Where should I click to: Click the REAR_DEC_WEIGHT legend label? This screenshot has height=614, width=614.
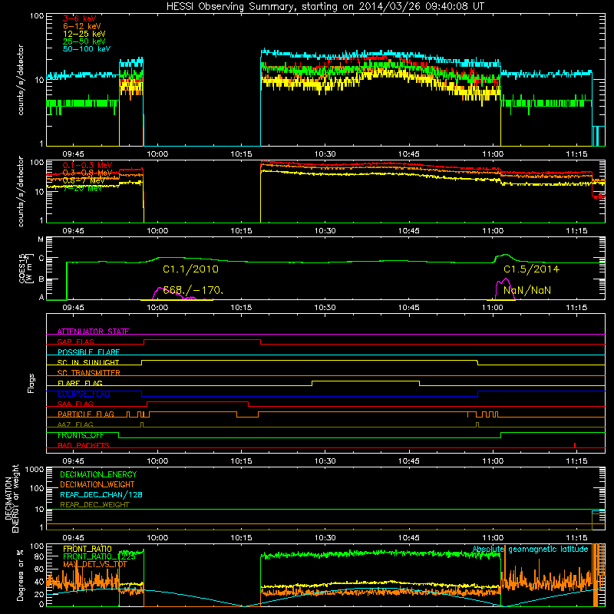point(94,505)
